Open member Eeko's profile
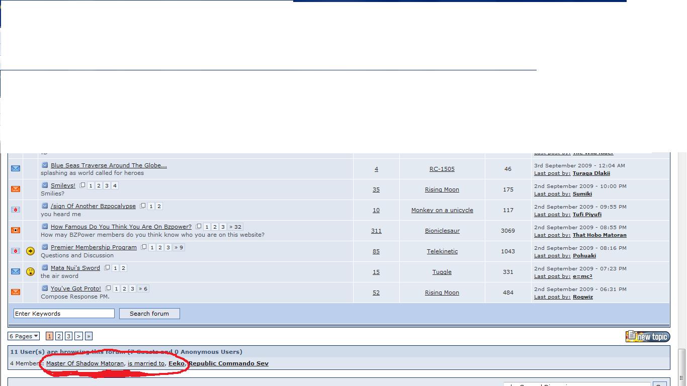687x386 pixels. 177,363
